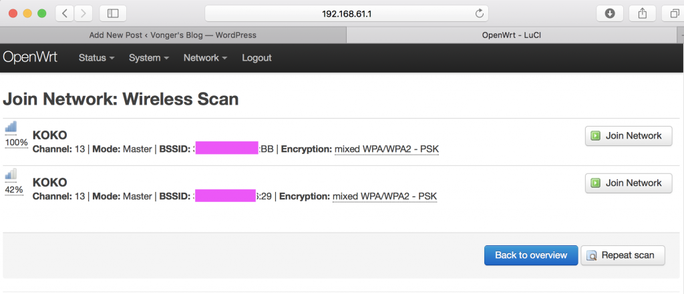Click the Back to overview button
The image size is (684, 294).
pos(531,255)
